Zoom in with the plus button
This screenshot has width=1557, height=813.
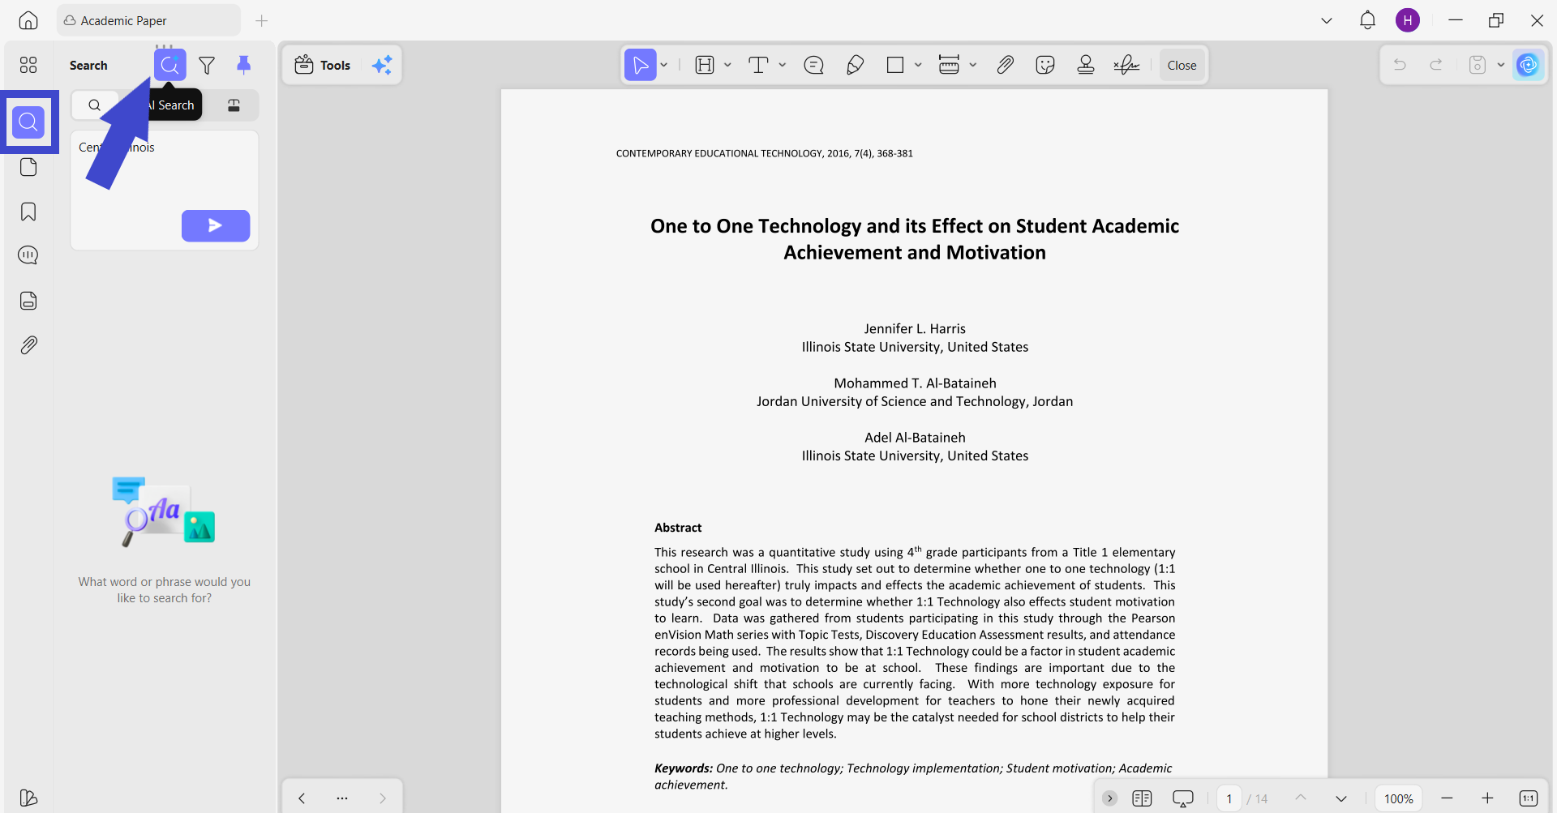click(x=1487, y=798)
